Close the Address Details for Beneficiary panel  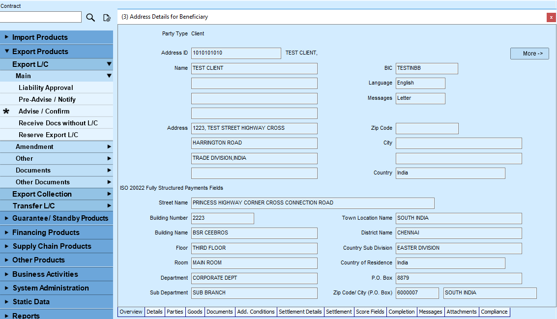(551, 17)
